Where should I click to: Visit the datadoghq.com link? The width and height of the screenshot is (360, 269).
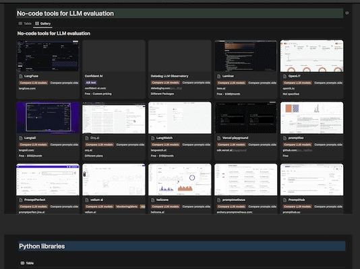167,88
